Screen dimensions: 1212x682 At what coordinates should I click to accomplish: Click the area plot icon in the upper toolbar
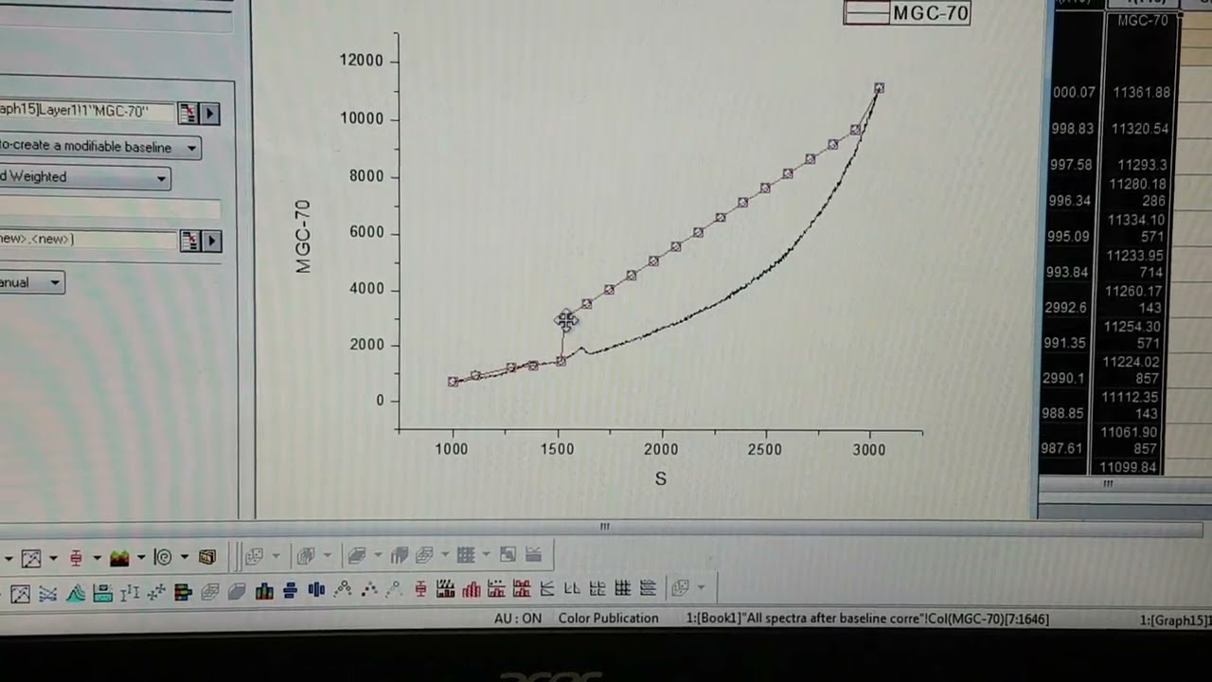click(x=119, y=558)
